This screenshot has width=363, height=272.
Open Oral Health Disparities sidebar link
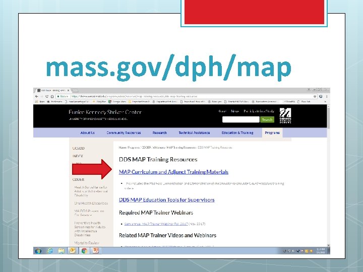tap(91, 203)
